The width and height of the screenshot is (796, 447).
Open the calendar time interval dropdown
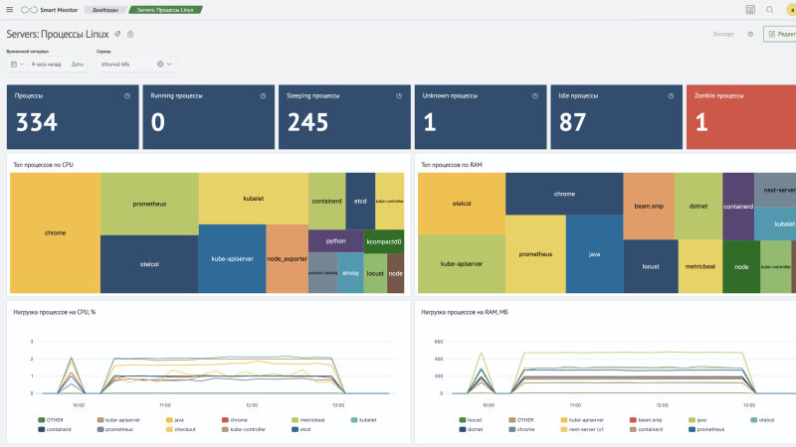point(17,65)
